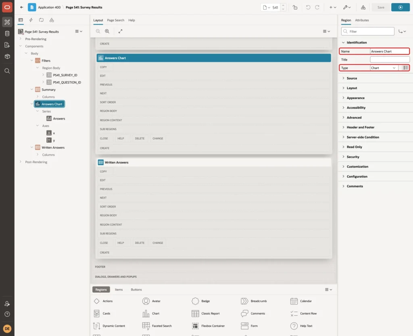Click the search magnifier in left sidebar
Viewport: 413px width, 336px height.
[7, 71]
